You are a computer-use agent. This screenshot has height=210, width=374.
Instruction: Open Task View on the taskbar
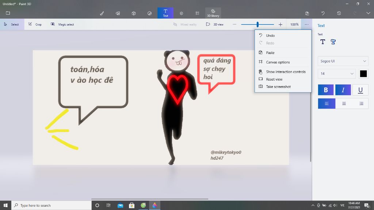pos(108,205)
